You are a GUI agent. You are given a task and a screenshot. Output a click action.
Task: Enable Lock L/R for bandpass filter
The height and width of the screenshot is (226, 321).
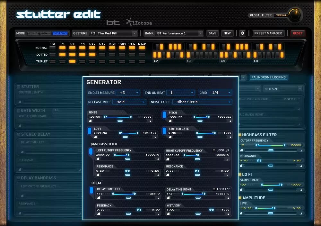click(x=214, y=150)
